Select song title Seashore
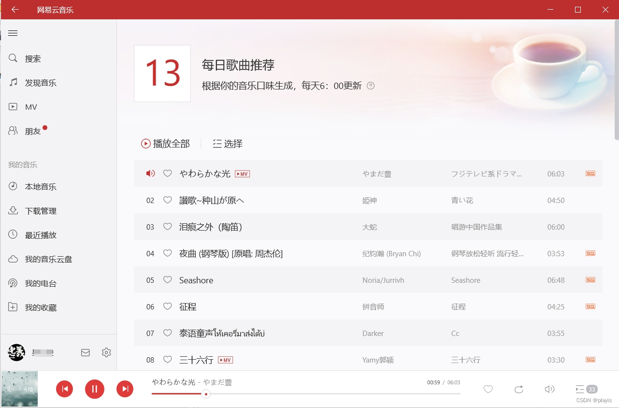 [196, 280]
